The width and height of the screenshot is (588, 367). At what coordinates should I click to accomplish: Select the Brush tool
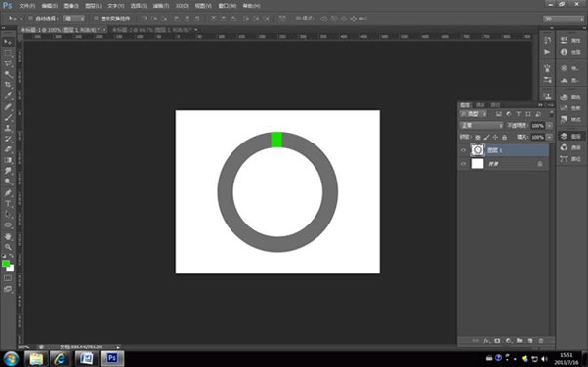point(8,117)
